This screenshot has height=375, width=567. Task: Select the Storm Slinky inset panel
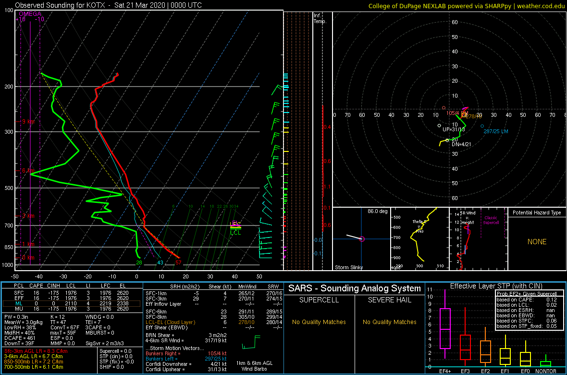(x=361, y=239)
